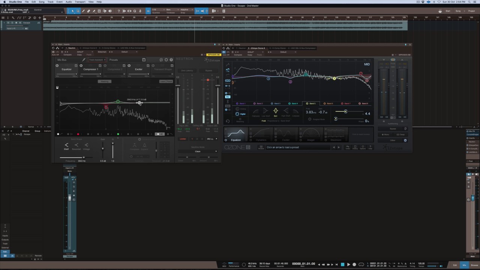Open the Ozone Dynamics module
Image resolution: width=480 pixels, height=270 pixels.
tap(261, 134)
